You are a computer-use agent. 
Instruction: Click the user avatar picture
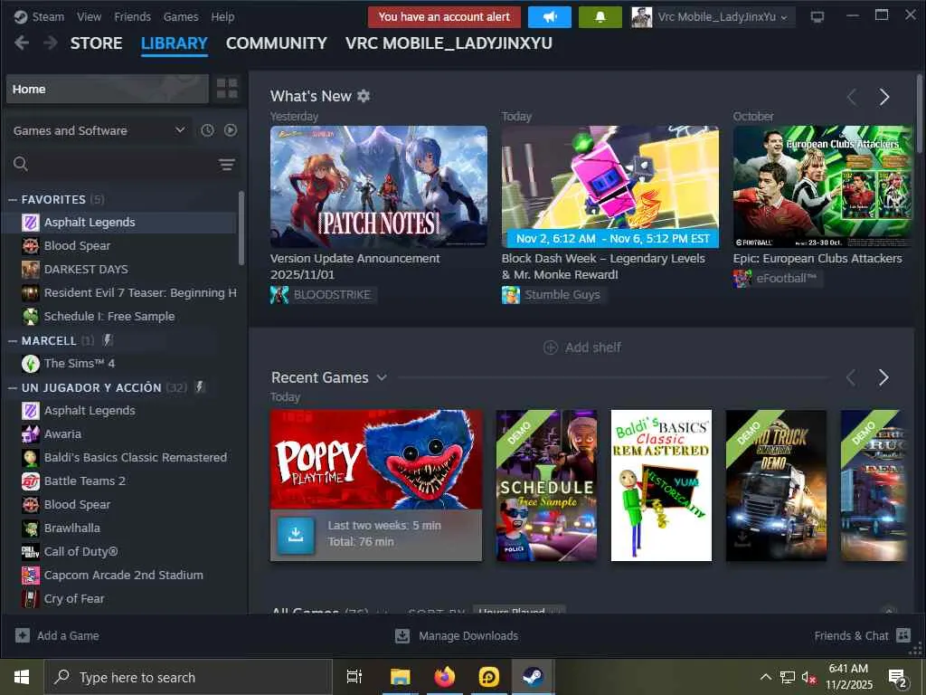[x=641, y=17]
